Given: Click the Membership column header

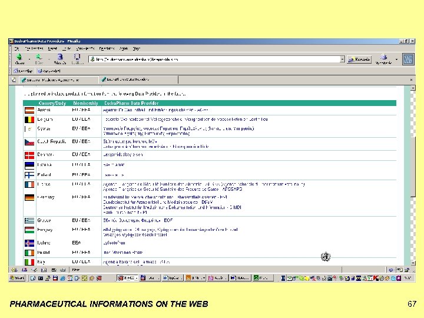Looking at the screenshot, I should [85, 103].
